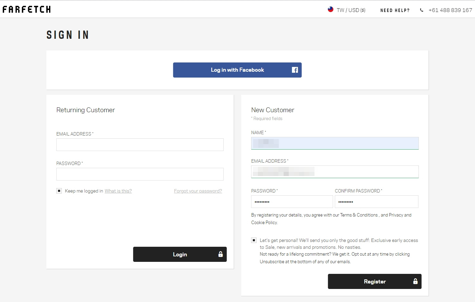The image size is (475, 302).
Task: Open the TW / USD ($) region selector
Action: pos(347,10)
